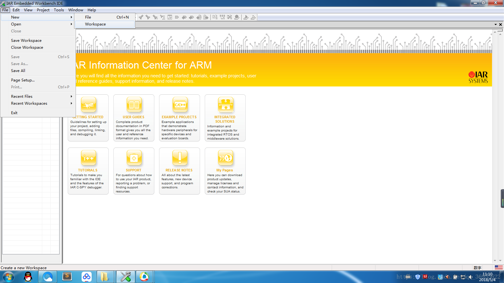Choose Workspace in the New submenu
The image size is (504, 283).
tap(105, 24)
